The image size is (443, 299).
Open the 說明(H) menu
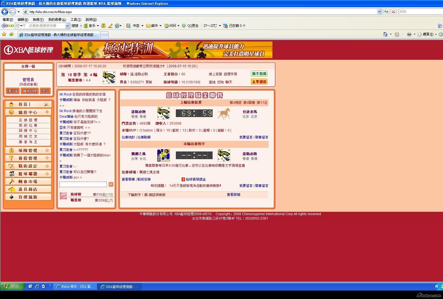click(91, 20)
